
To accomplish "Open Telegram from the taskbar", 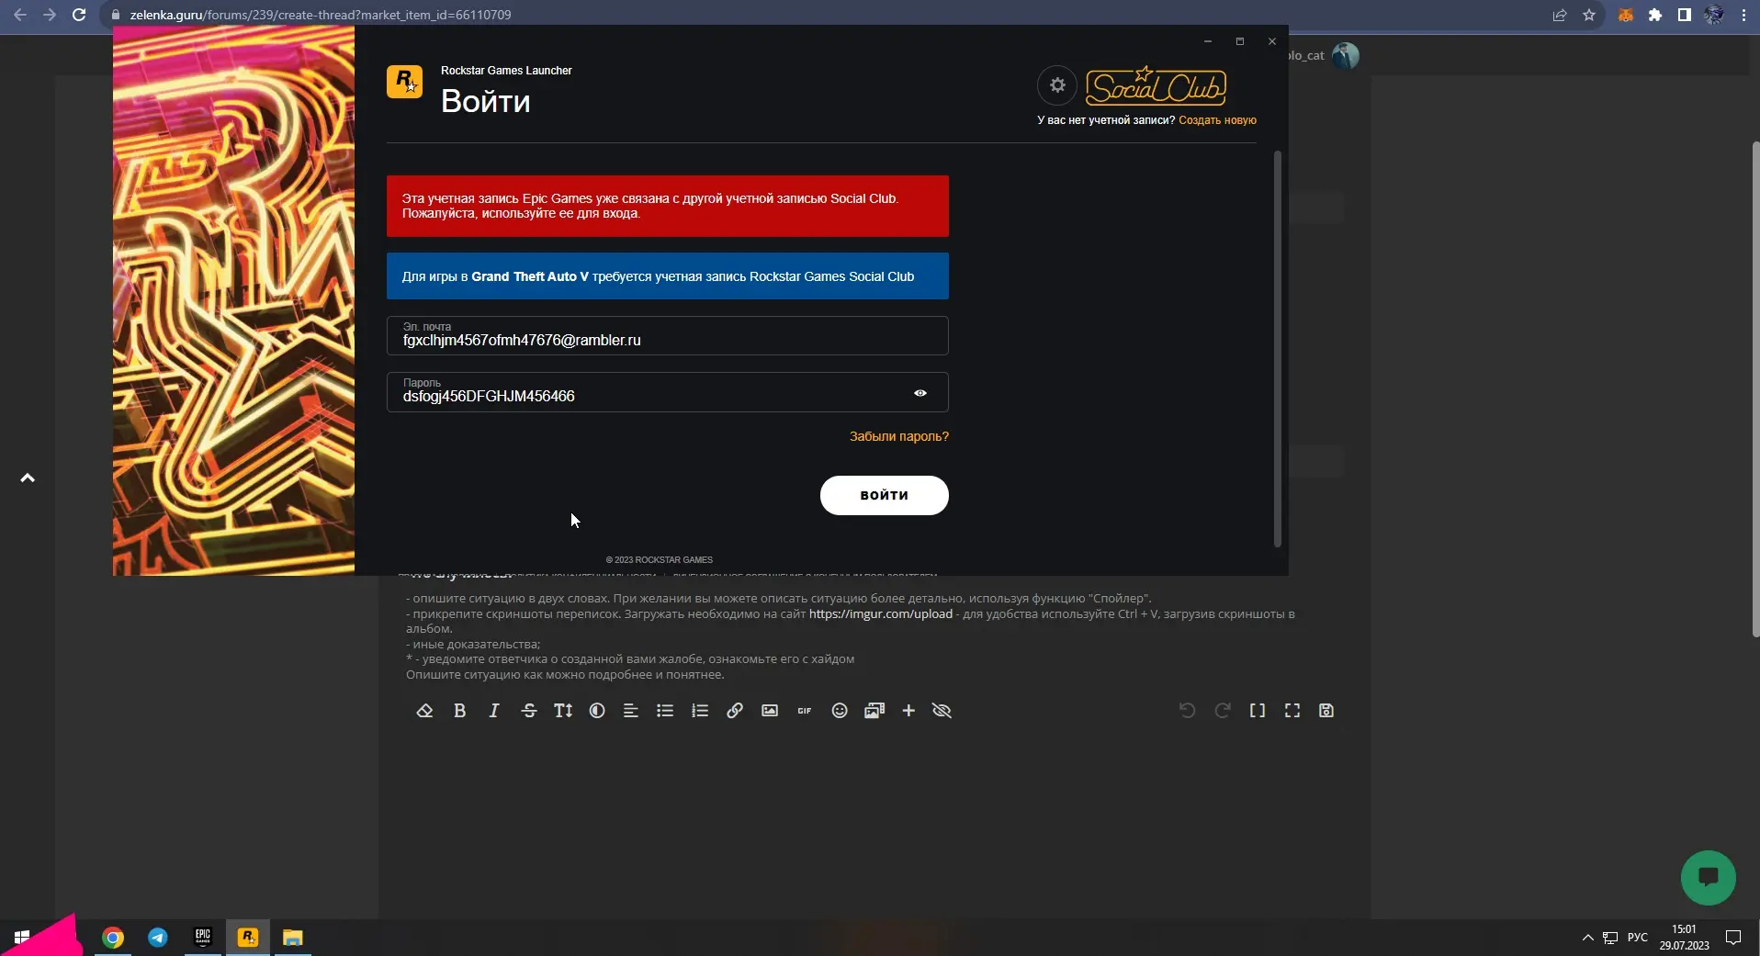I will pyautogui.click(x=158, y=937).
